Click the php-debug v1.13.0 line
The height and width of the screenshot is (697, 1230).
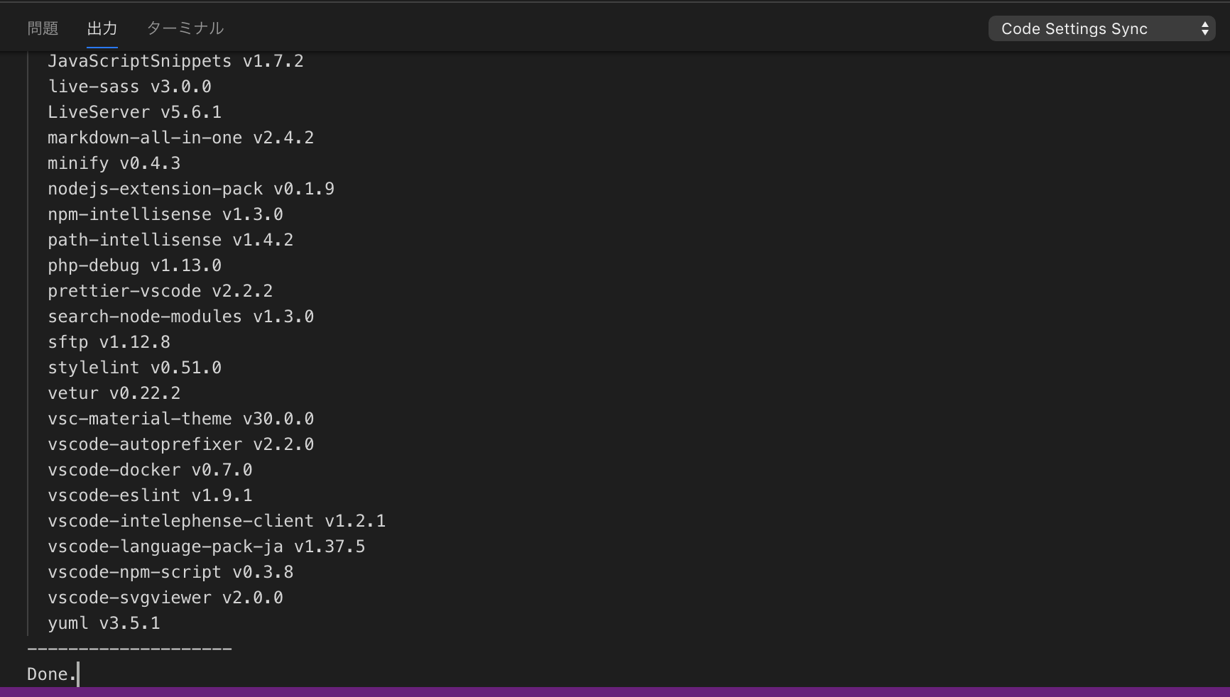click(134, 265)
